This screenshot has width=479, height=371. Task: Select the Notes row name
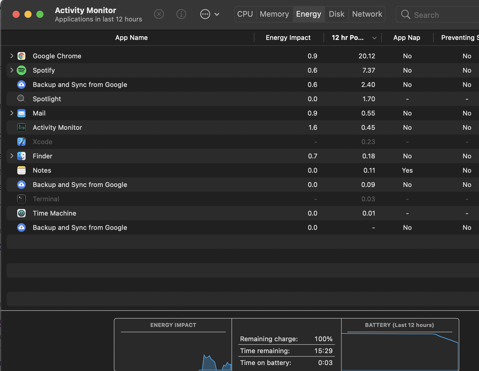tap(42, 170)
